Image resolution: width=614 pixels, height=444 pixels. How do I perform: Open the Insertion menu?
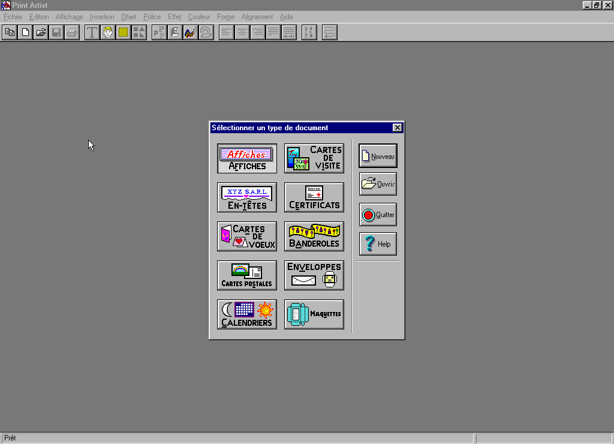(x=102, y=17)
